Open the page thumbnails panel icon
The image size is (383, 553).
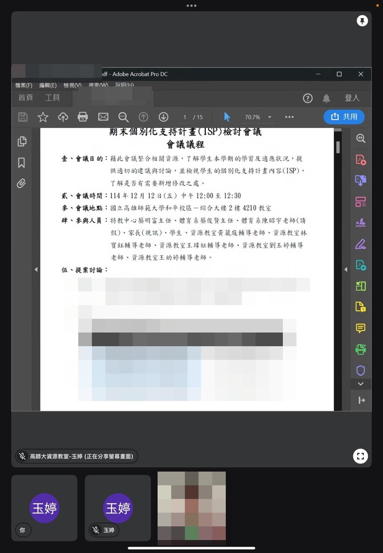[x=22, y=141]
